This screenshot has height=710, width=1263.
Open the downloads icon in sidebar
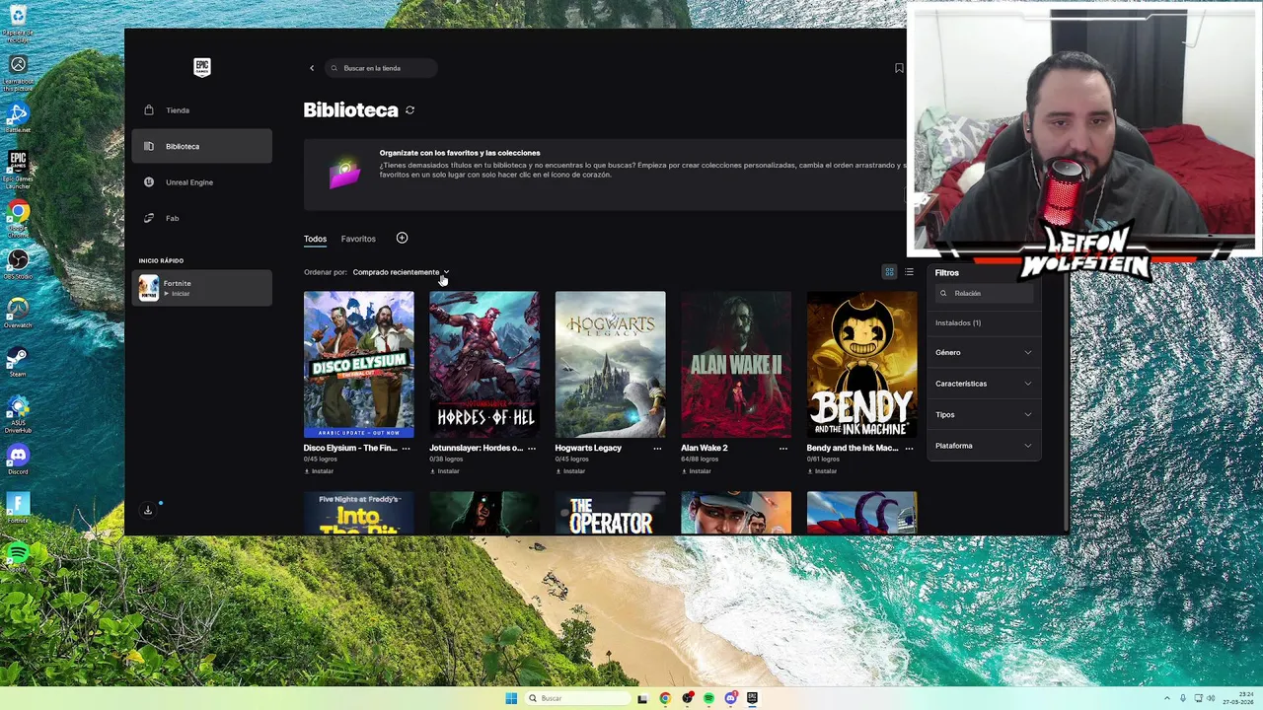coord(148,510)
